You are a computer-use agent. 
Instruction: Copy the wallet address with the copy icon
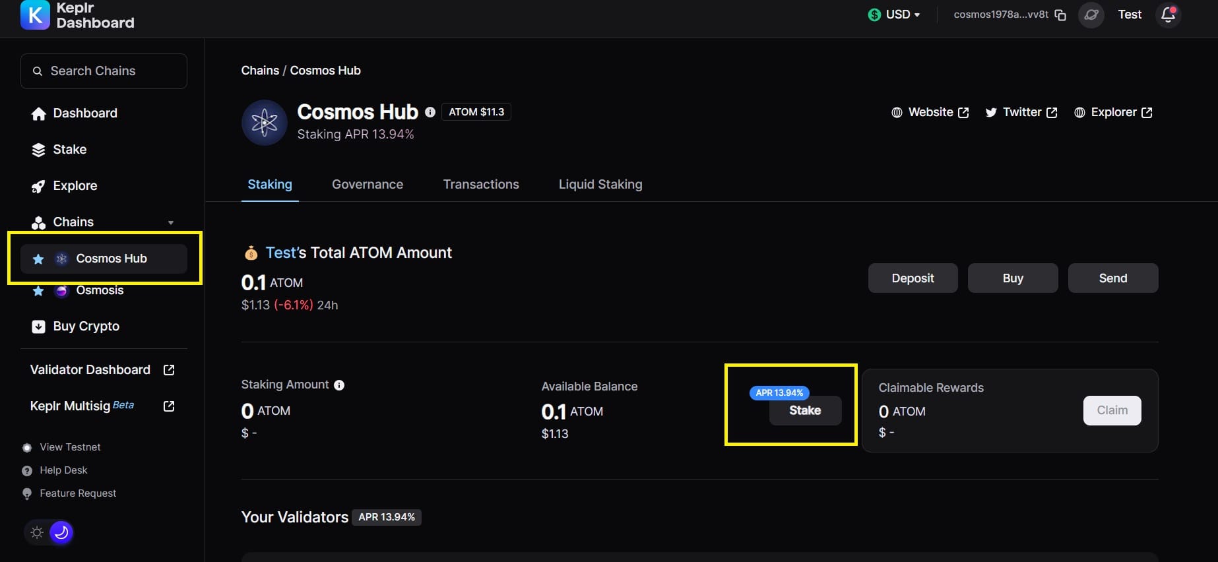pyautogui.click(x=1060, y=15)
